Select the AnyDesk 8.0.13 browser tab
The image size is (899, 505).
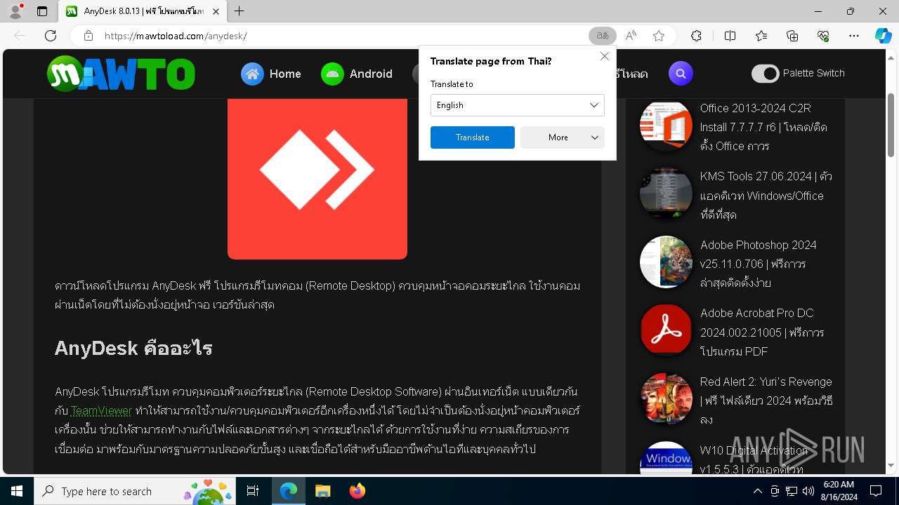143,11
